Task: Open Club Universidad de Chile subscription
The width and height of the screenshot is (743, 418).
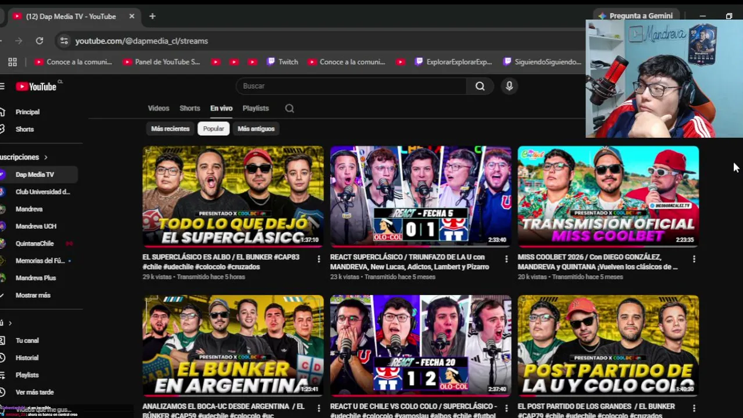Action: [x=42, y=192]
